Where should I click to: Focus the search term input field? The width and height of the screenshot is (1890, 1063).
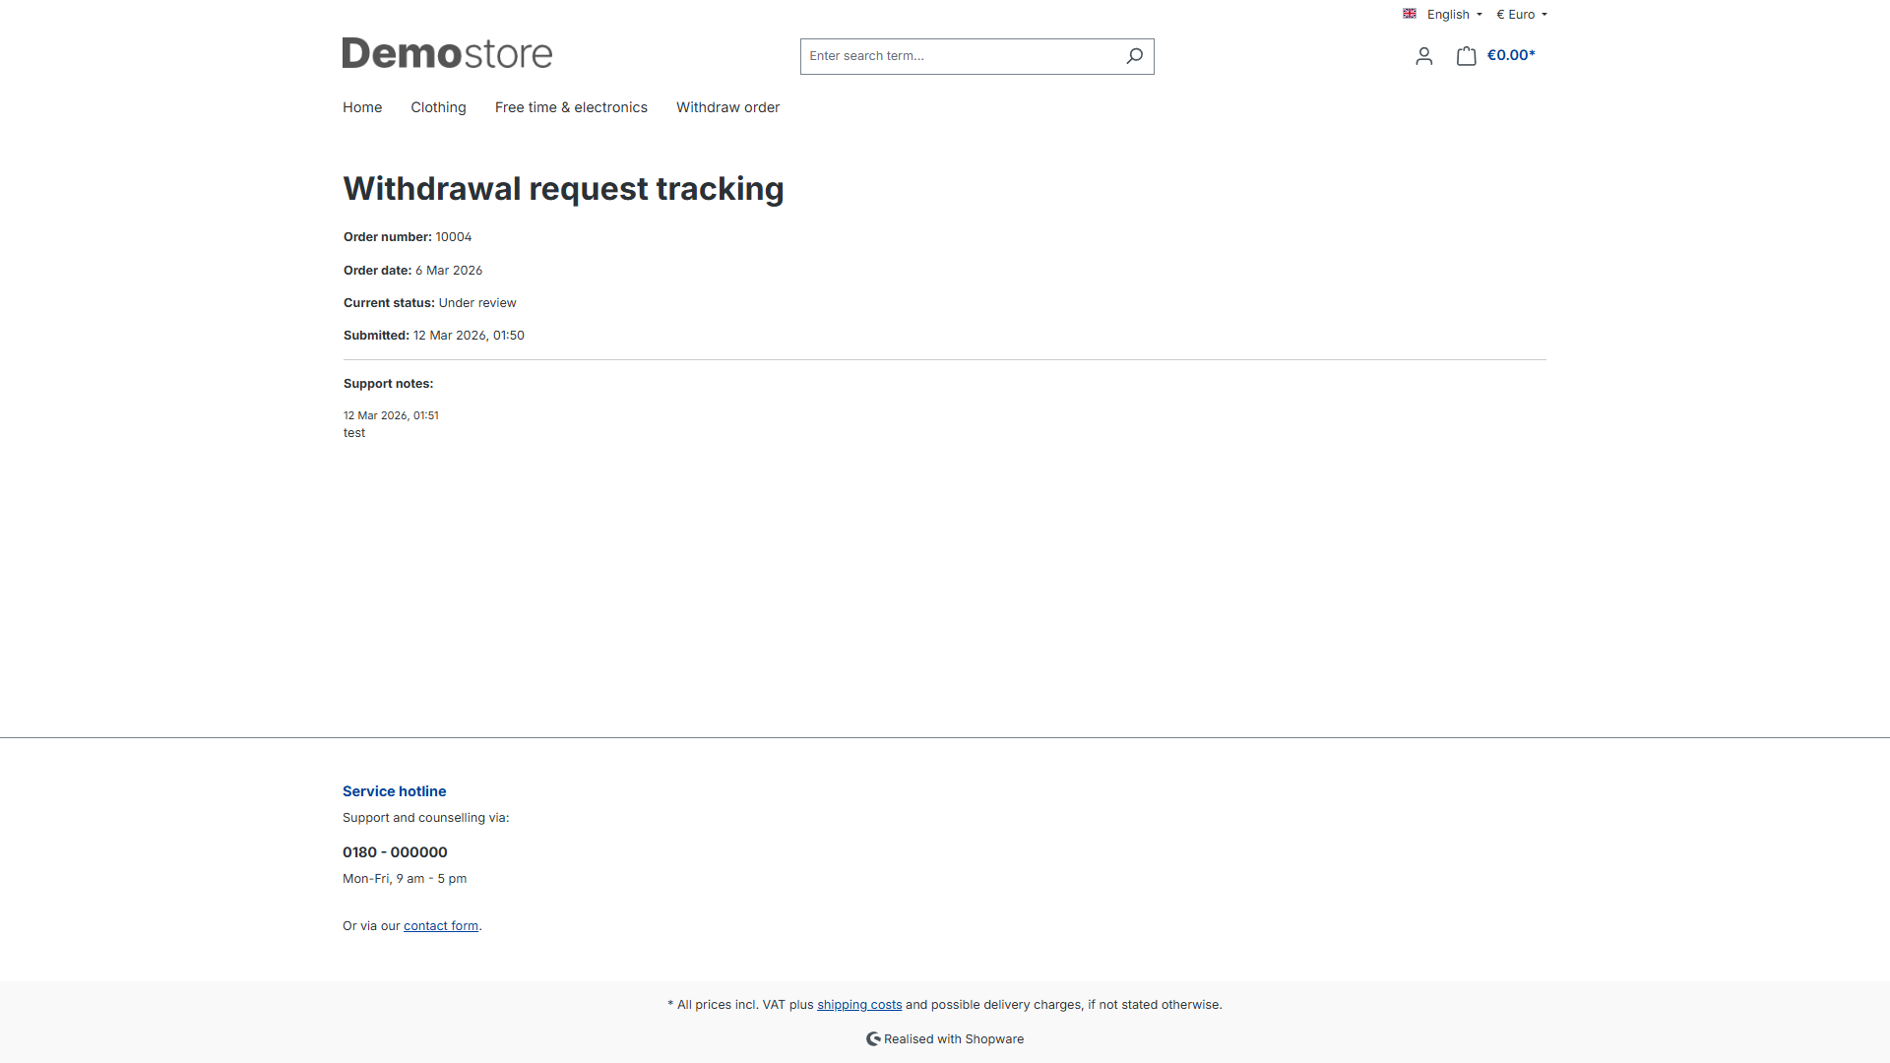[x=960, y=56]
